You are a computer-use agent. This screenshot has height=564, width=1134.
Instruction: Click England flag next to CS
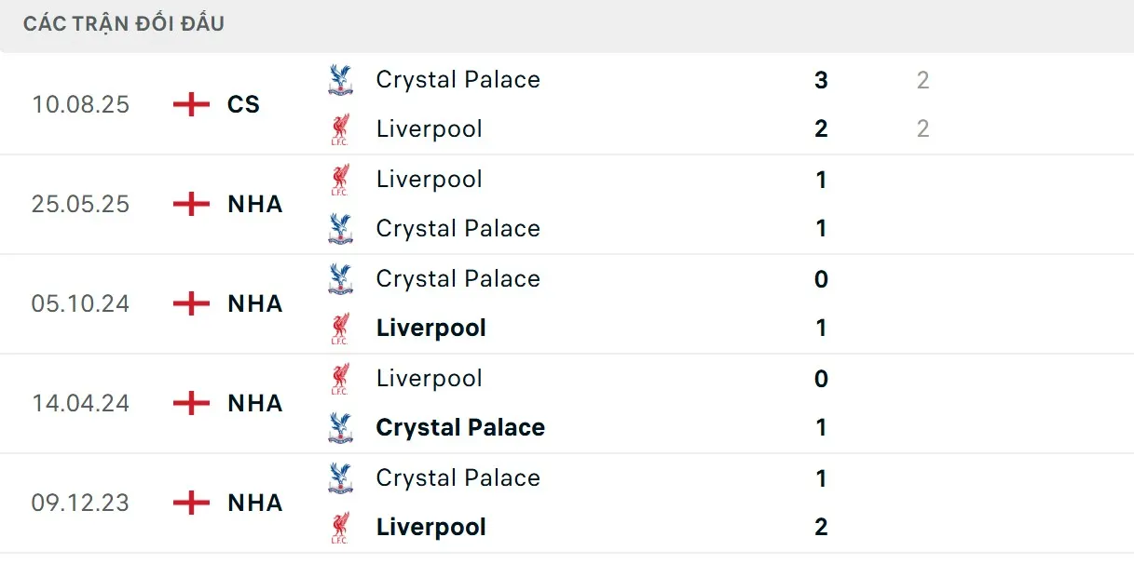pos(192,104)
